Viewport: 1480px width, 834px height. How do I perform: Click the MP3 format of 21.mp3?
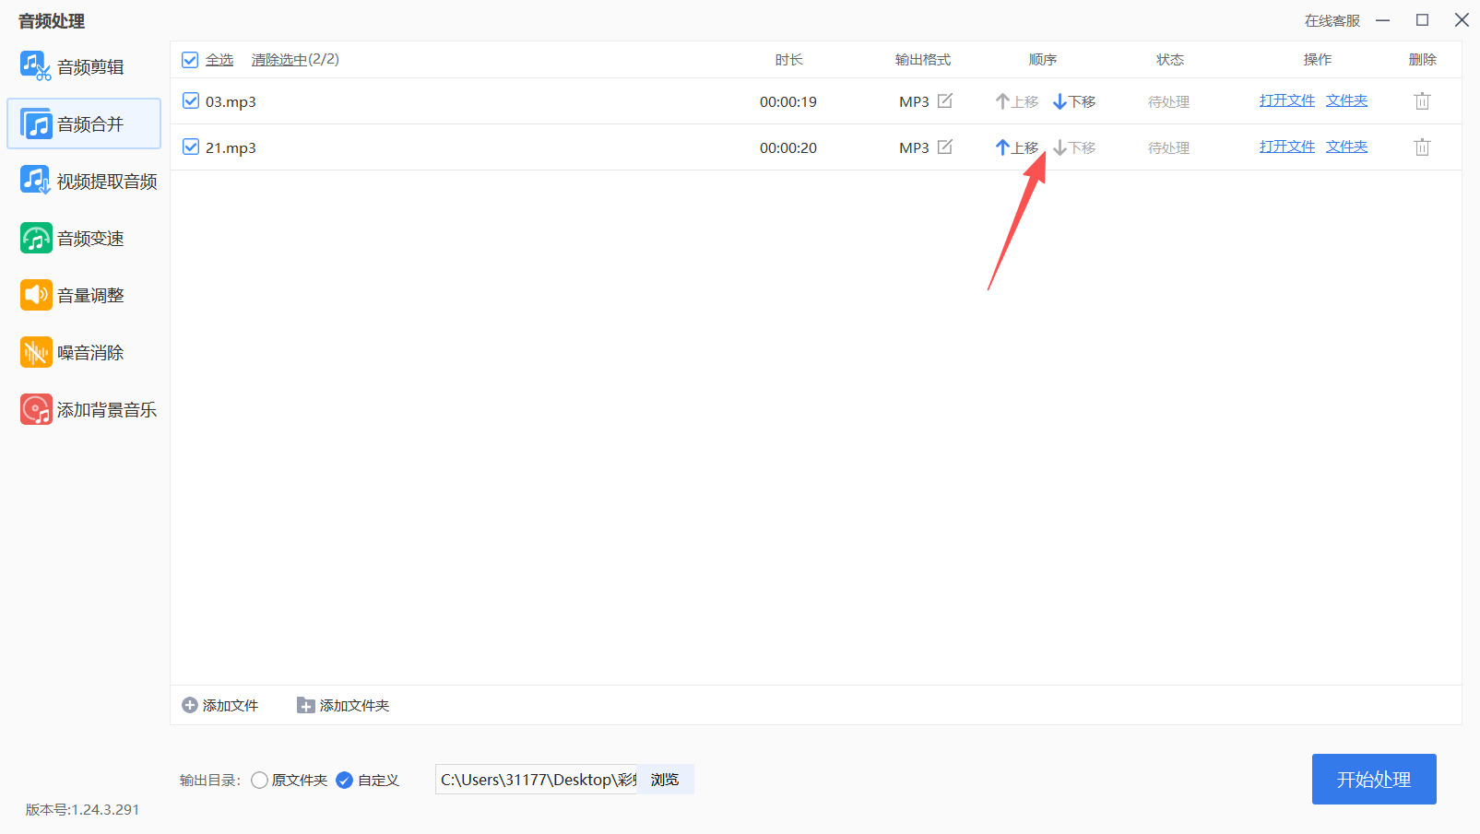(914, 147)
